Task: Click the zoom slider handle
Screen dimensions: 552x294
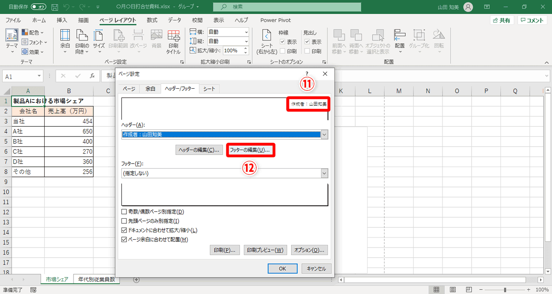Action: coord(505,290)
